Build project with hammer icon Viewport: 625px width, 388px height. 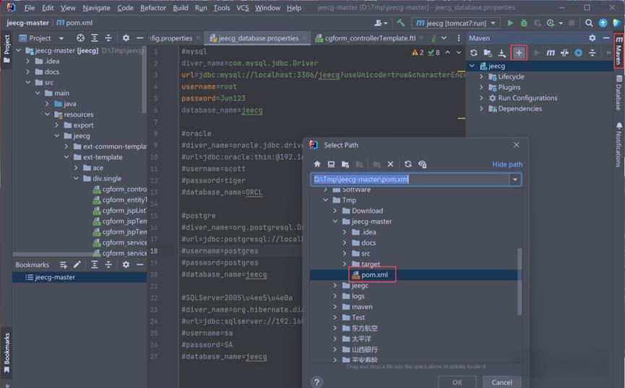click(x=400, y=23)
